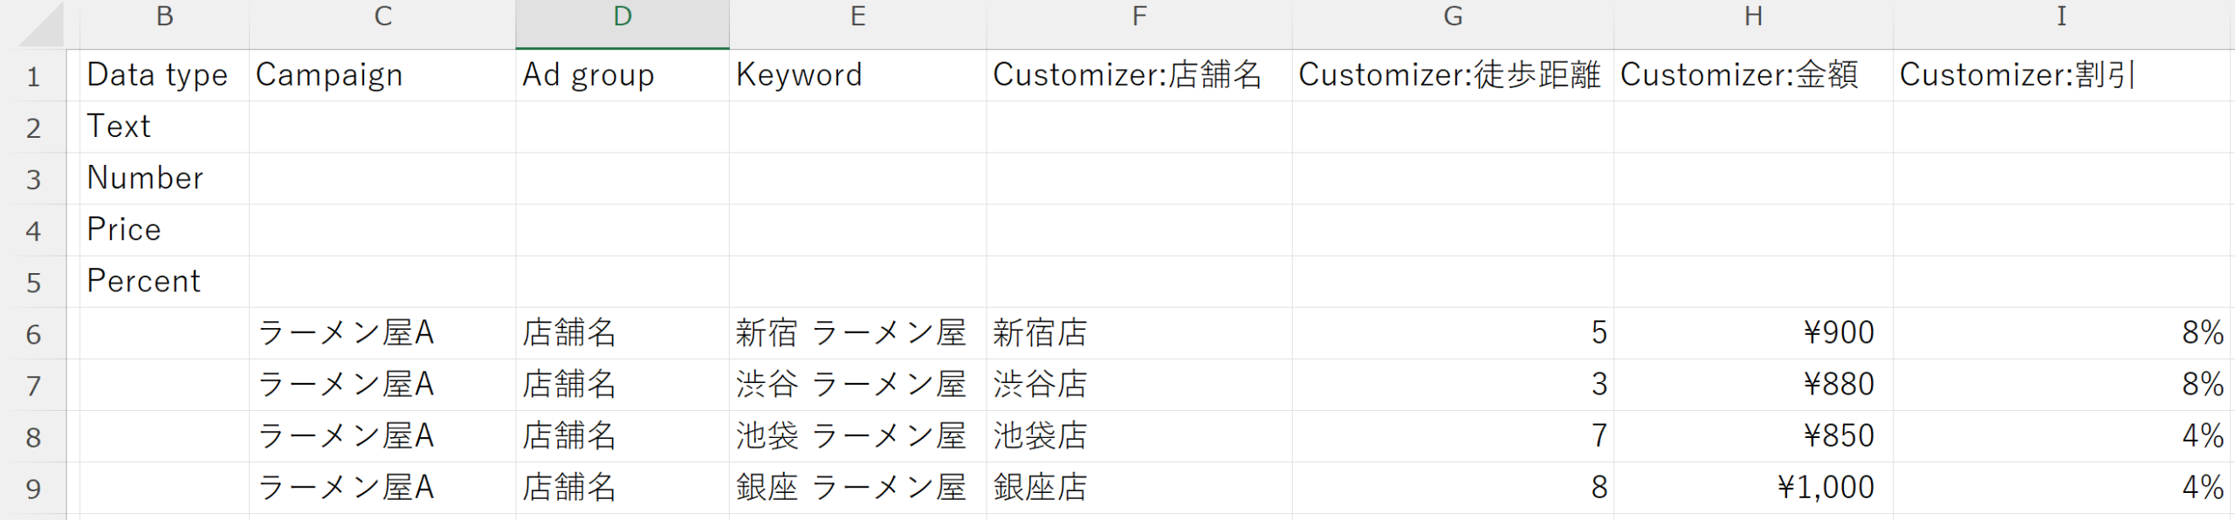This screenshot has height=520, width=2235.
Task: Select column F header
Action: coord(1138,17)
